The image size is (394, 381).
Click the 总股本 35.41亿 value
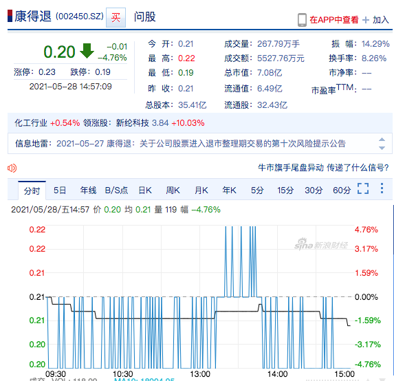tap(193, 105)
